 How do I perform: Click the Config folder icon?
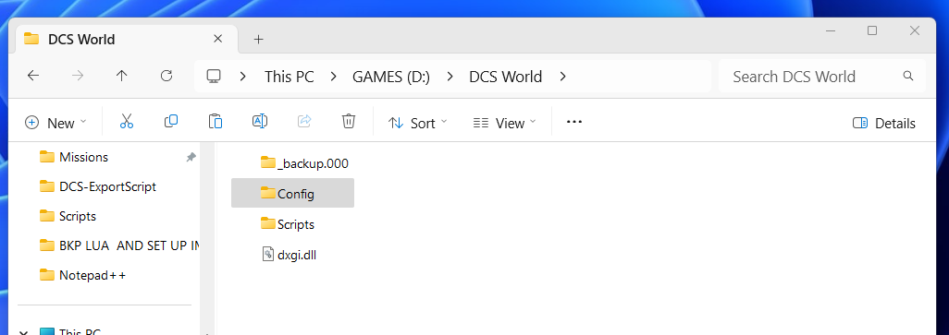268,193
